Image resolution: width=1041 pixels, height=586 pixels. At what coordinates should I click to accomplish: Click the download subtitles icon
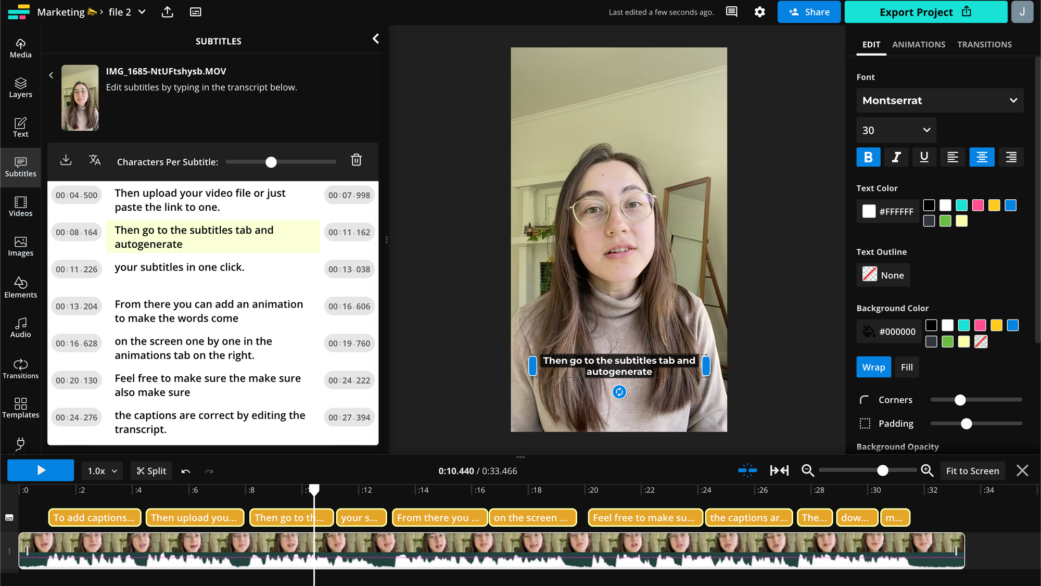pyautogui.click(x=66, y=160)
